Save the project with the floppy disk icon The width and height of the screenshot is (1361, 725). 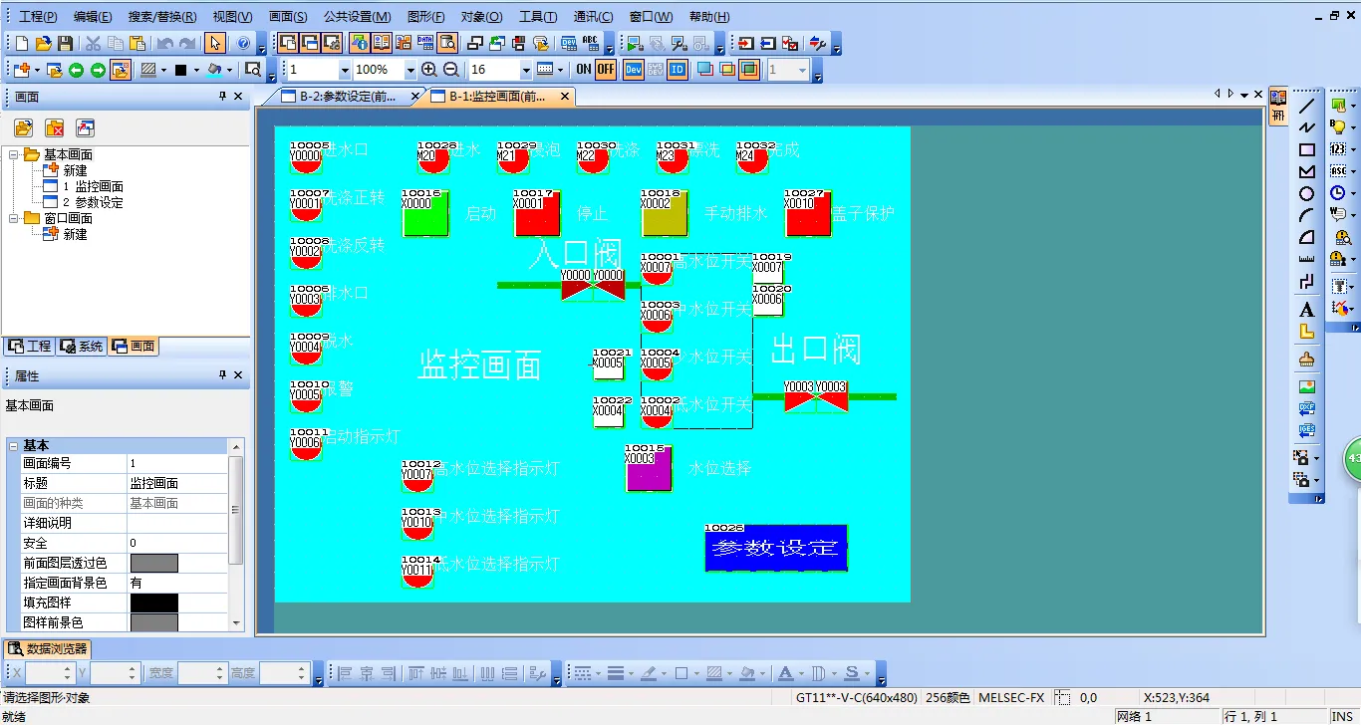pos(65,43)
